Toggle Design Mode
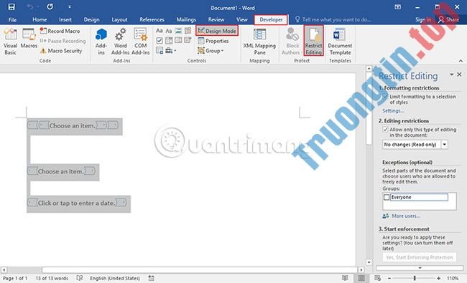The width and height of the screenshot is (467, 283). (217, 31)
